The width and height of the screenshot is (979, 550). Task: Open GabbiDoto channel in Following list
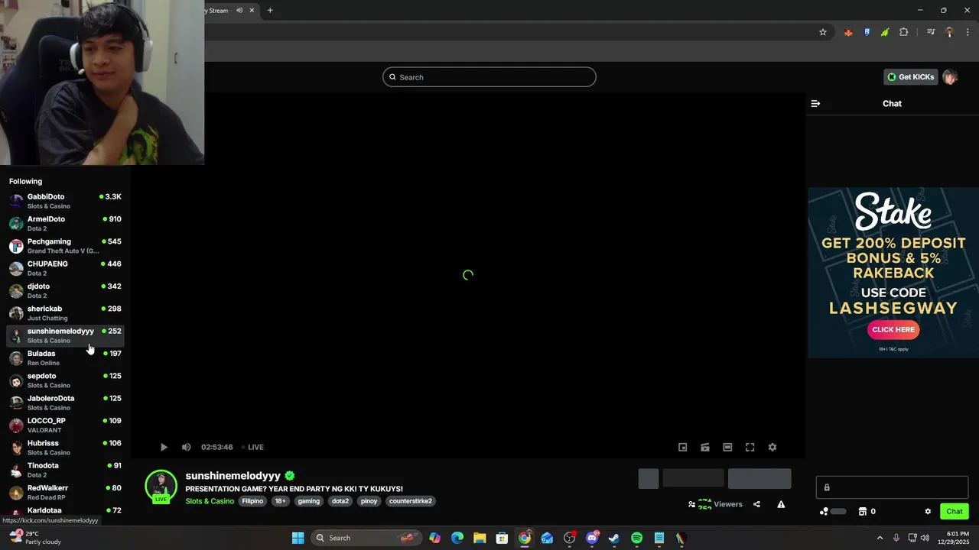pos(66,201)
